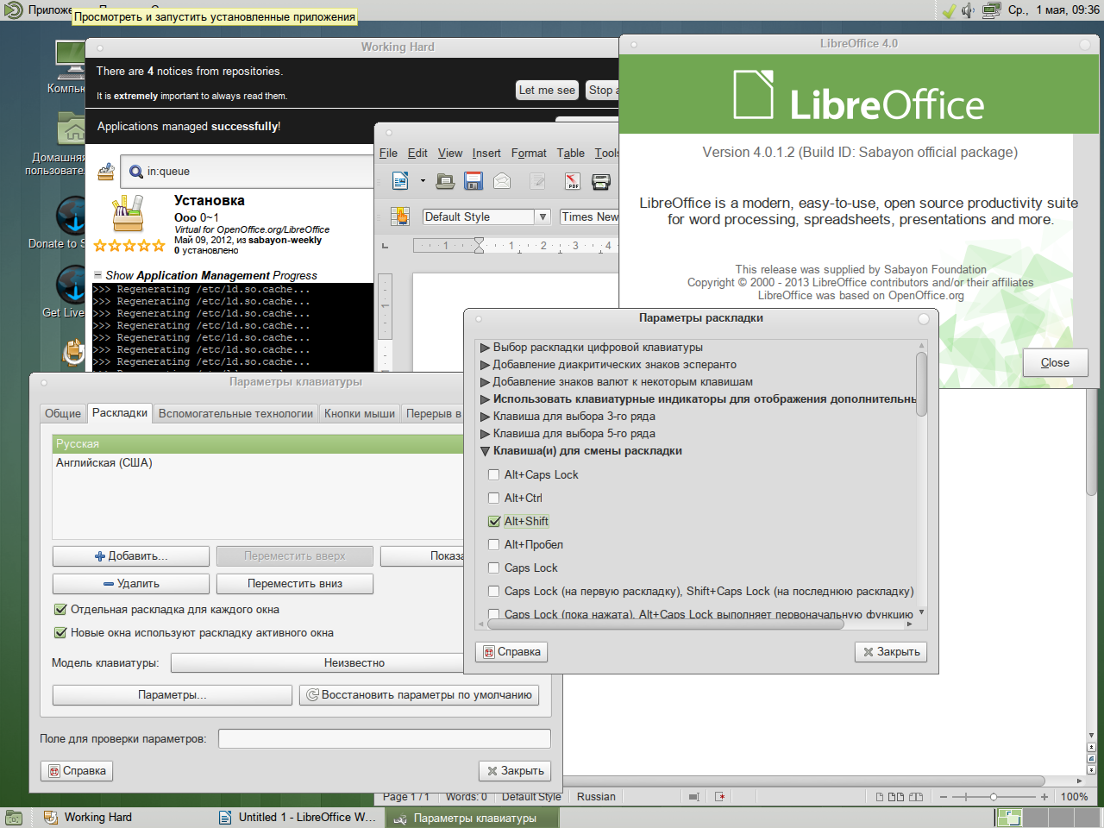
Task: Expand Клавиша для выбора 3-го ряда
Action: pyautogui.click(x=485, y=417)
